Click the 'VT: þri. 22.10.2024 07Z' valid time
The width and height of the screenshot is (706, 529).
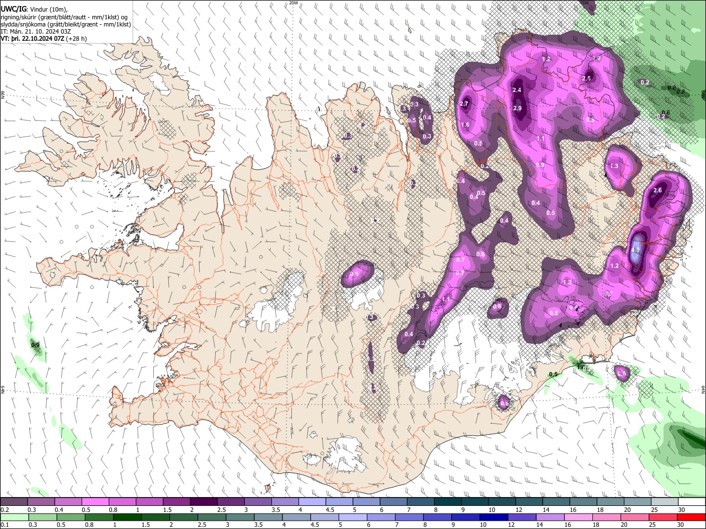tap(33, 39)
